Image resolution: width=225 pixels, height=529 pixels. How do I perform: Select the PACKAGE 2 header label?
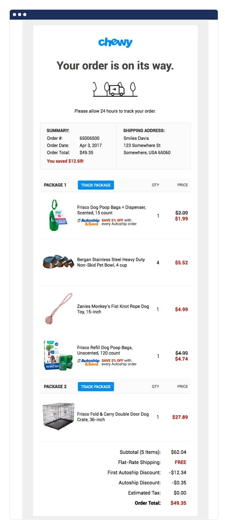(55, 387)
